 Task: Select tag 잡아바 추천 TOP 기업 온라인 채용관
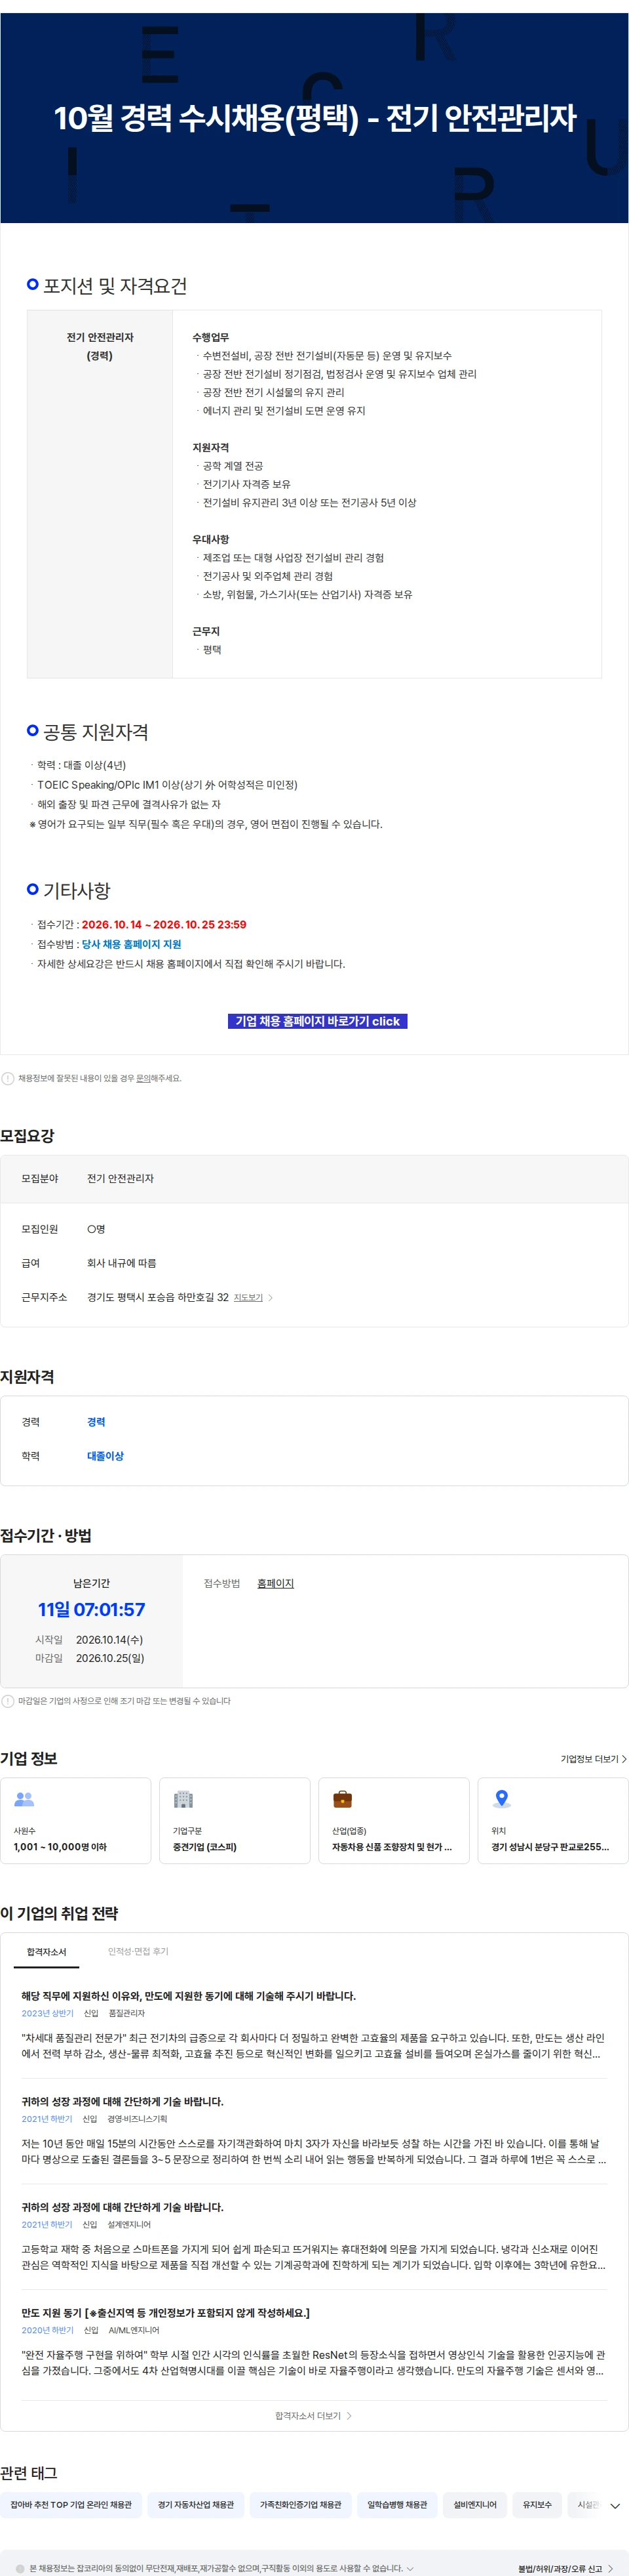tap(71, 2504)
